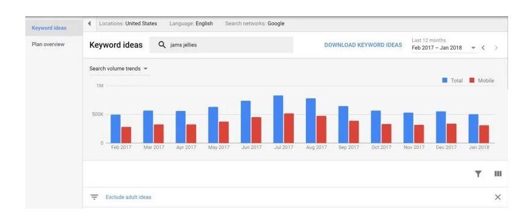
Task: Go to the previous date range
Action: point(483,48)
